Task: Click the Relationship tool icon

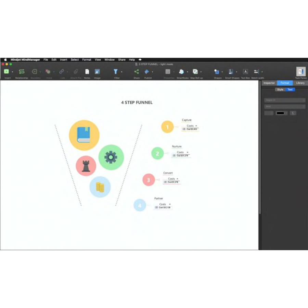Action: pyautogui.click(x=22, y=72)
